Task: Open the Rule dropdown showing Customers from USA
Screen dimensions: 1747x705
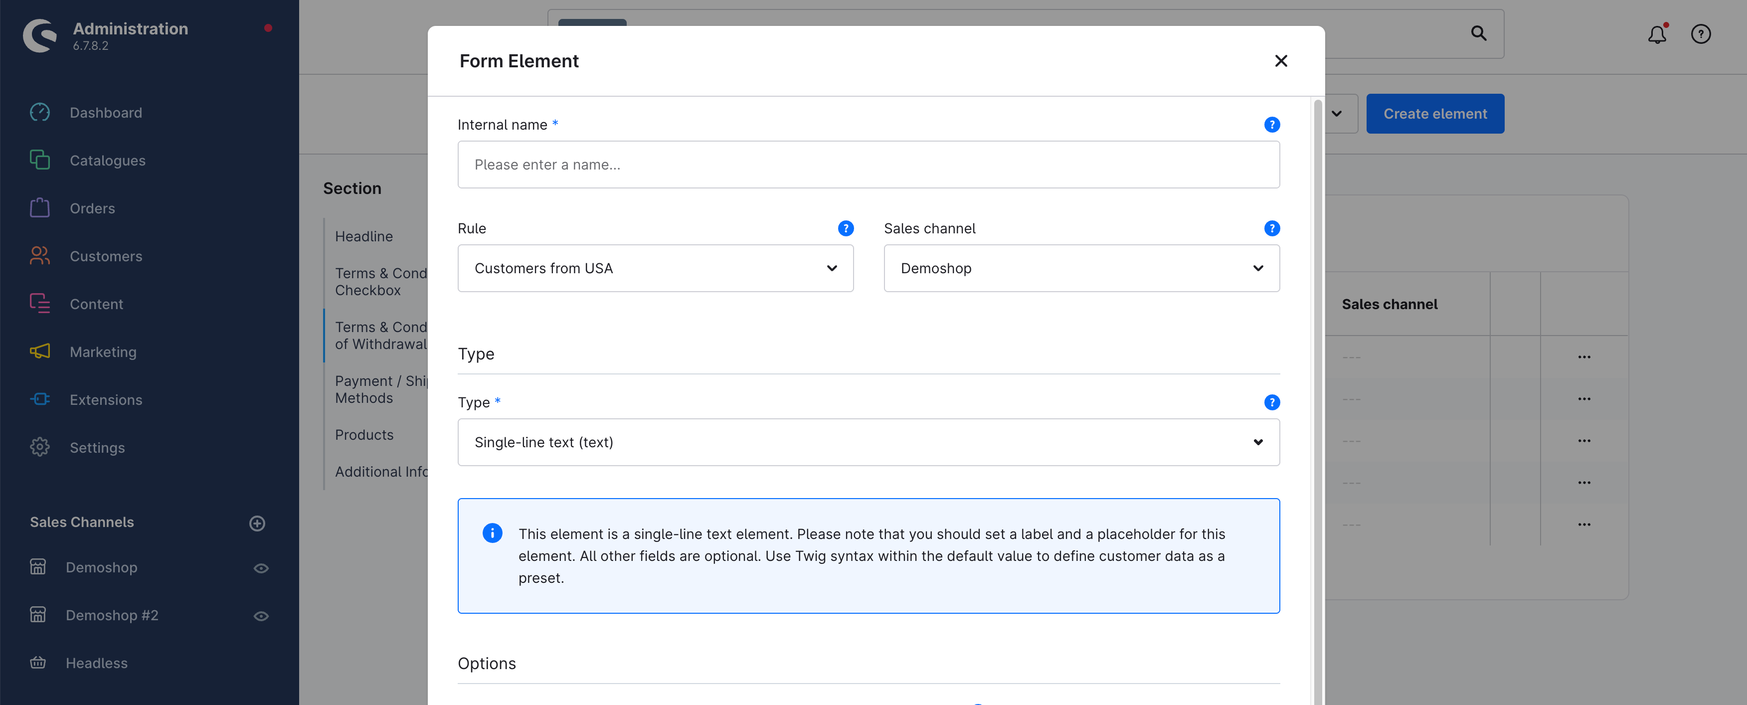Action: (655, 268)
